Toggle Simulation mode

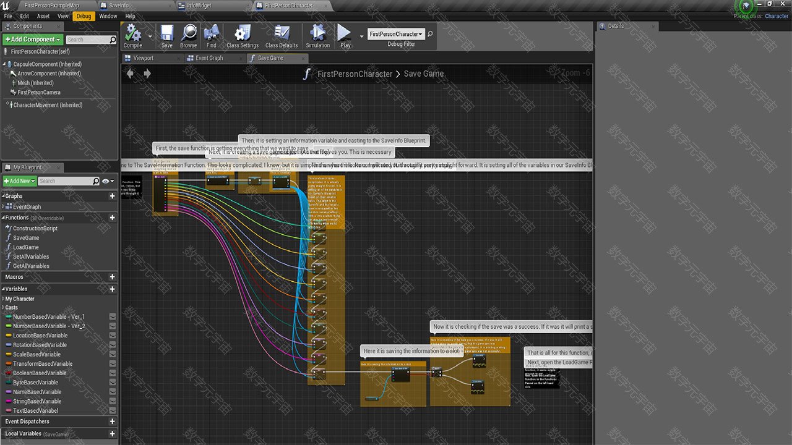(x=317, y=36)
